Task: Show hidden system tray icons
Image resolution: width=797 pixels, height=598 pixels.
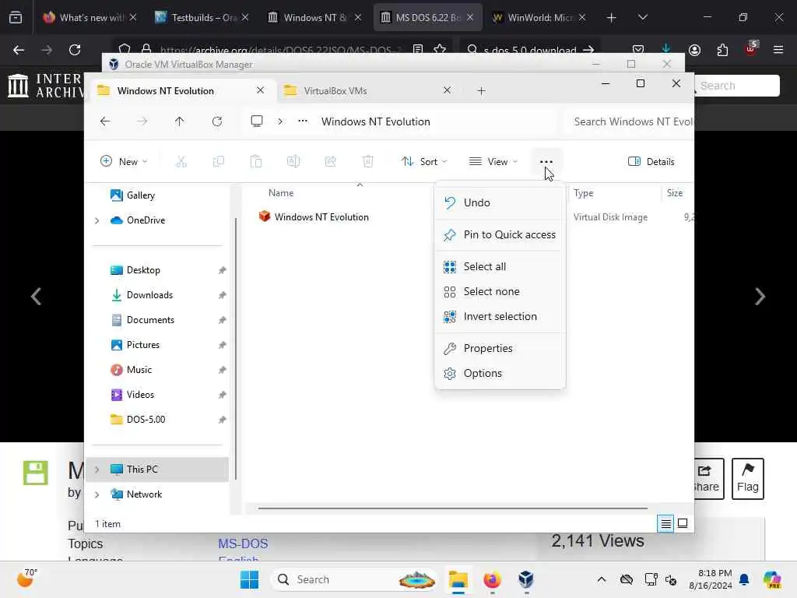Action: [602, 579]
